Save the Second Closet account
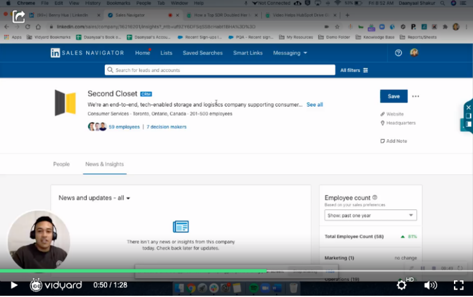This screenshot has height=297, width=473. pyautogui.click(x=394, y=96)
